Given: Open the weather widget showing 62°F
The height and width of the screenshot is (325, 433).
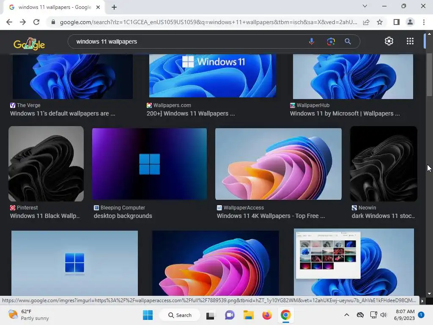Looking at the screenshot, I should click(x=28, y=315).
